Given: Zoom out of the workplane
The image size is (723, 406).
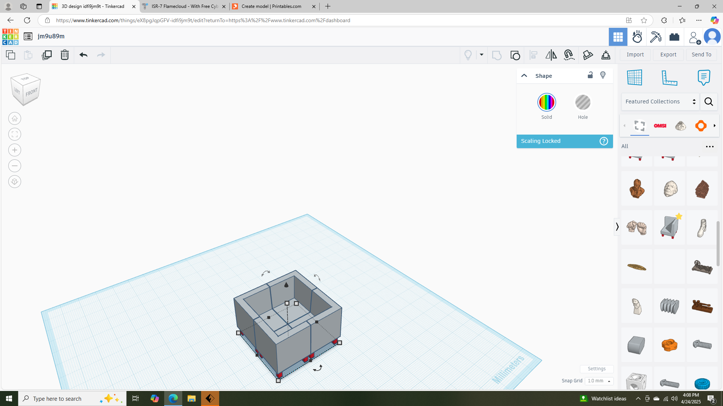Looking at the screenshot, I should [15, 166].
